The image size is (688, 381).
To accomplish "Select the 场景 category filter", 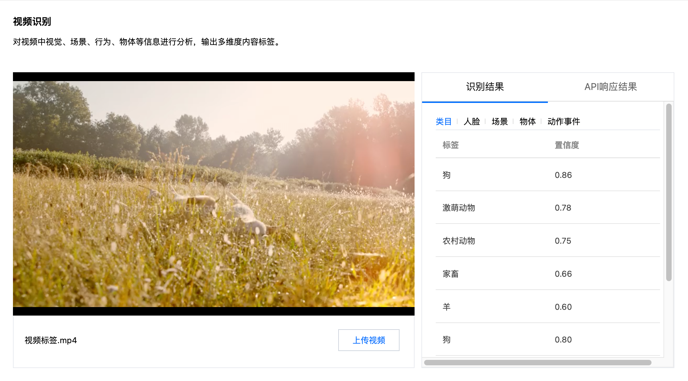I will tap(500, 121).
